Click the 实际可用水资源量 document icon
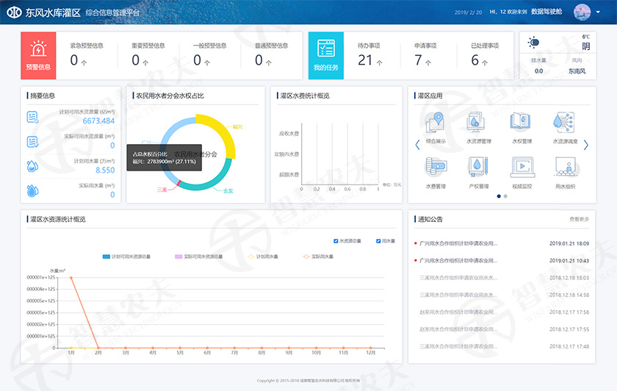617x391 pixels. [x=32, y=142]
